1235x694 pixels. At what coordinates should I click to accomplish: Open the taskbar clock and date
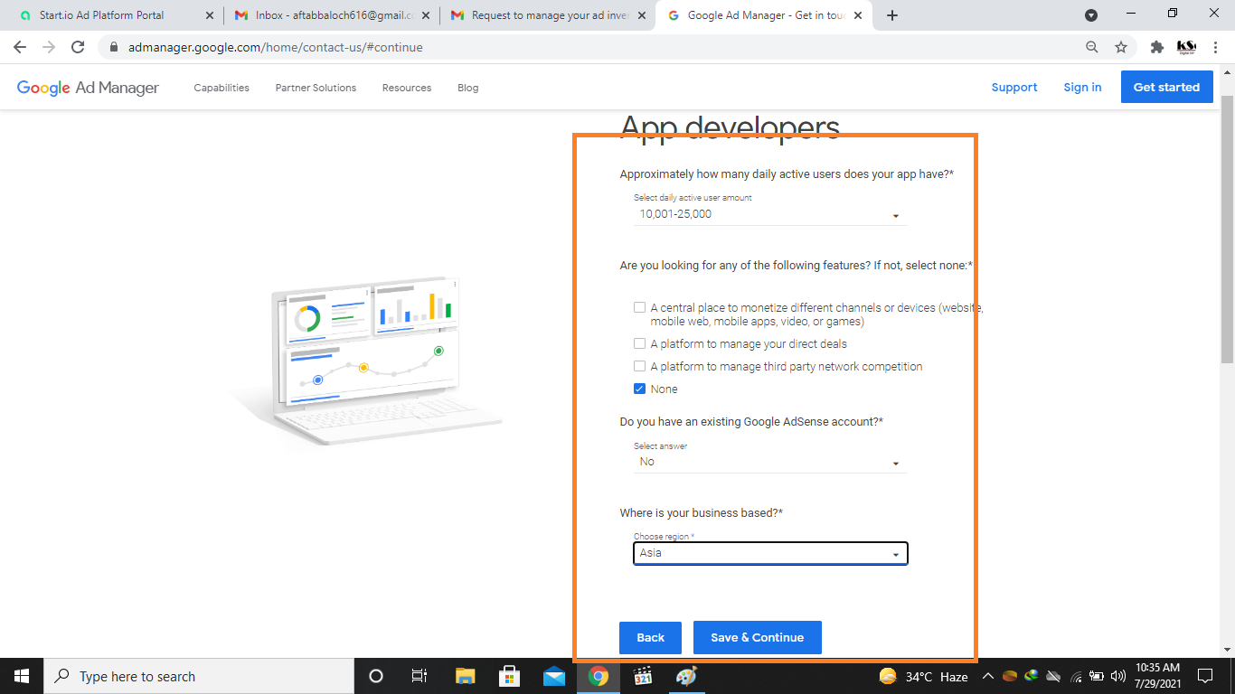tap(1157, 676)
